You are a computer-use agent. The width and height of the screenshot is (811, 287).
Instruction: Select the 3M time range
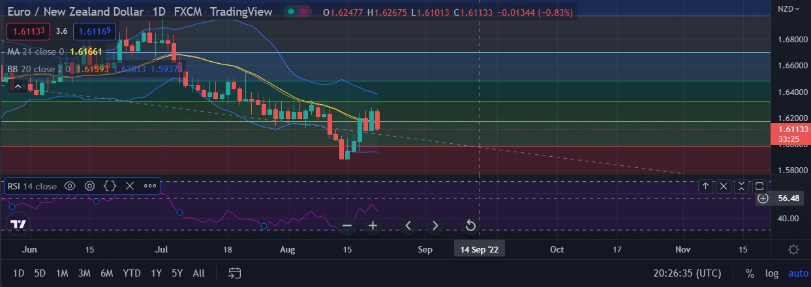(x=84, y=273)
